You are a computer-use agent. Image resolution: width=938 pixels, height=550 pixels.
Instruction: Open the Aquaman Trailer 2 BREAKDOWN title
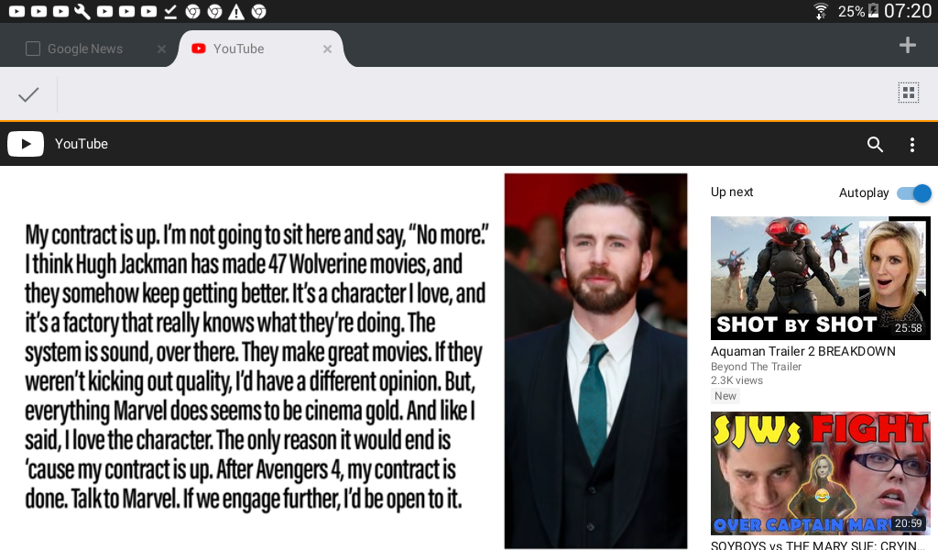click(802, 351)
